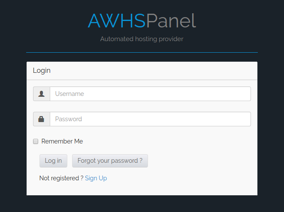The image size is (284, 212).
Task: Click the Not registered ? text
Action: [x=61, y=178]
